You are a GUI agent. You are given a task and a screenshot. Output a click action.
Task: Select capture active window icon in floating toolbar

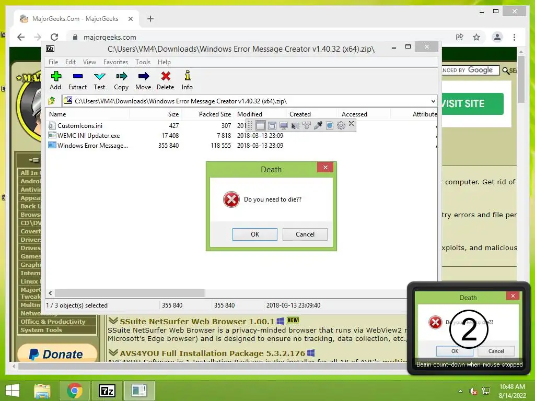tap(260, 125)
